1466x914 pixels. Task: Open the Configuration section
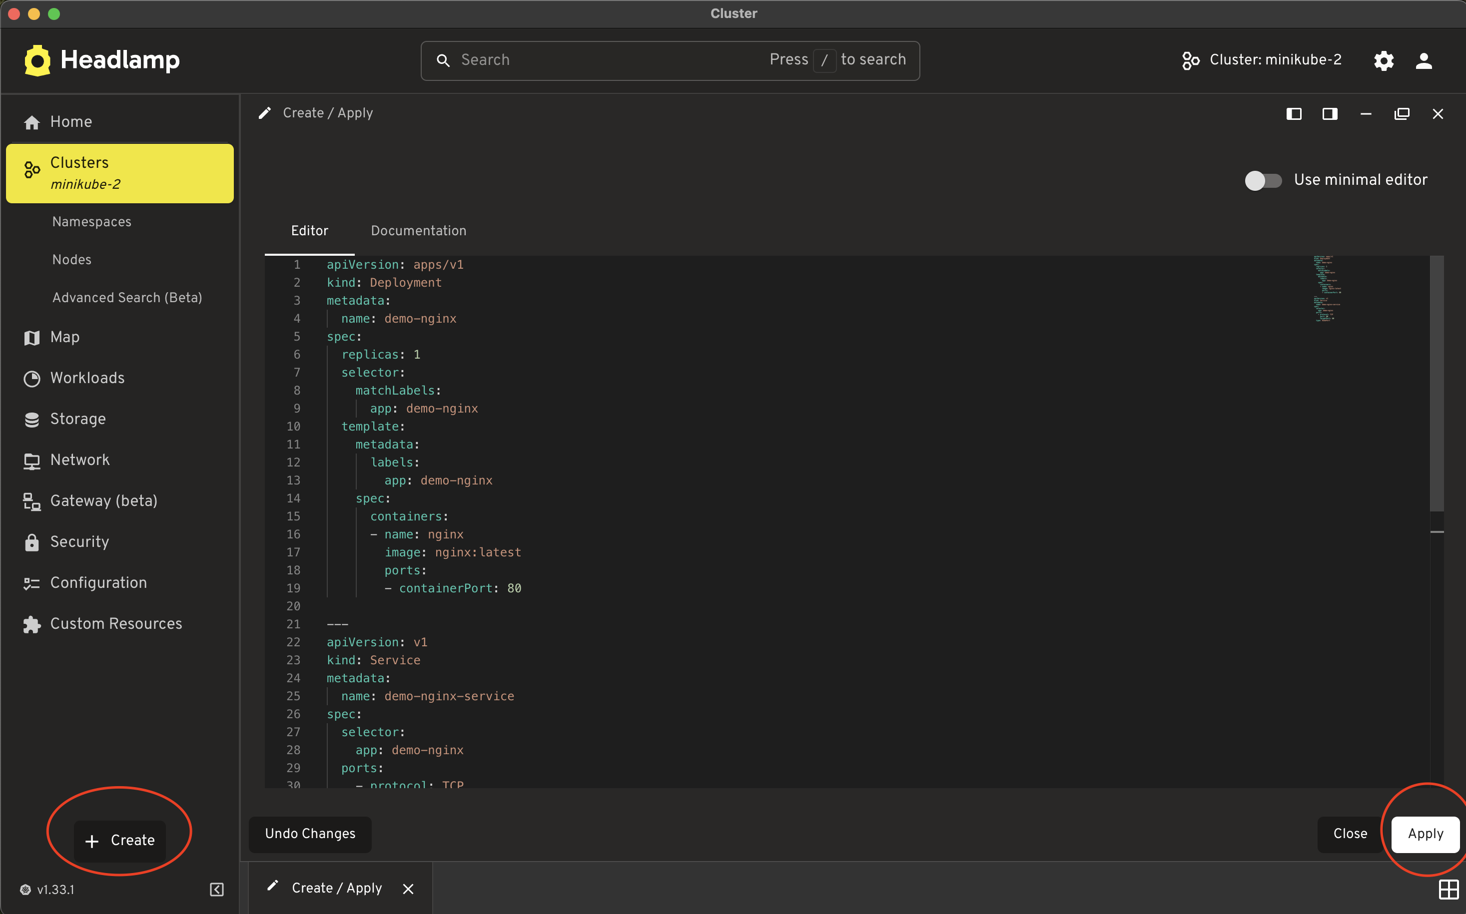(x=98, y=582)
